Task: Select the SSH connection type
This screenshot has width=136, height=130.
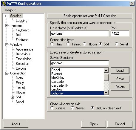Action: (x=101, y=44)
